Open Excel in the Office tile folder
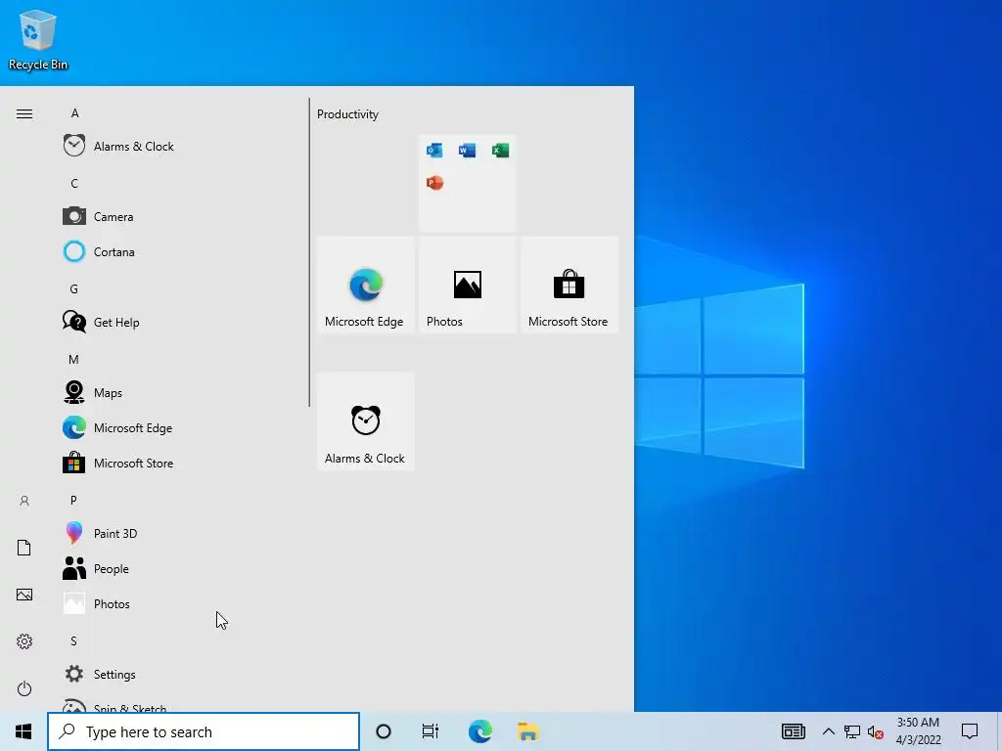 [500, 150]
